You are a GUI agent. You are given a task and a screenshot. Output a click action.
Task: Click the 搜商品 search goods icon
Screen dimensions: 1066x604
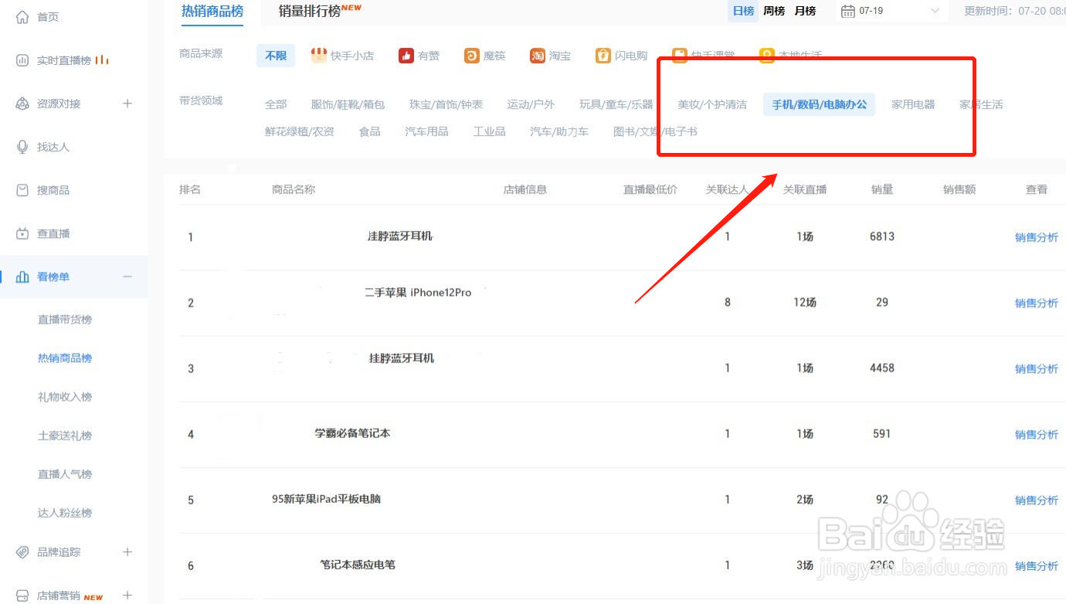[22, 189]
